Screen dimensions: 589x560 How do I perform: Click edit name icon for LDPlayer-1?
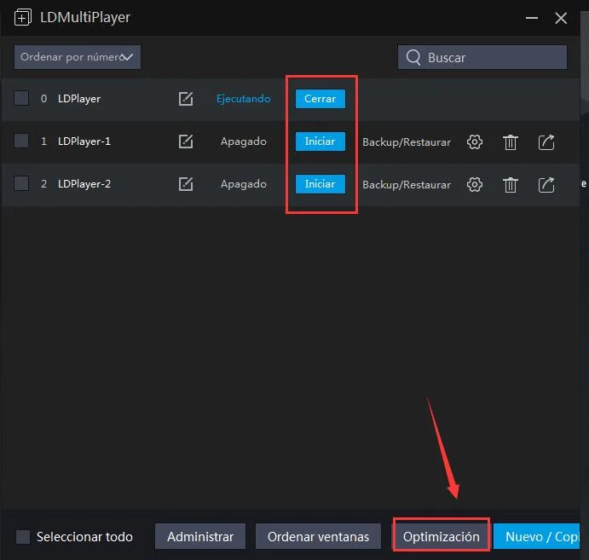tap(186, 141)
